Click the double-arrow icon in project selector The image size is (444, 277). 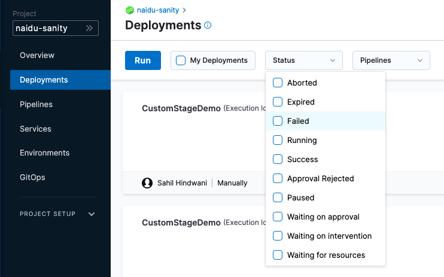pos(90,28)
